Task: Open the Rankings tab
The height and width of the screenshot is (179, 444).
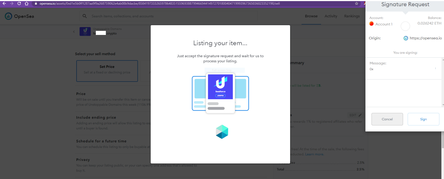Action: pyautogui.click(x=352, y=16)
